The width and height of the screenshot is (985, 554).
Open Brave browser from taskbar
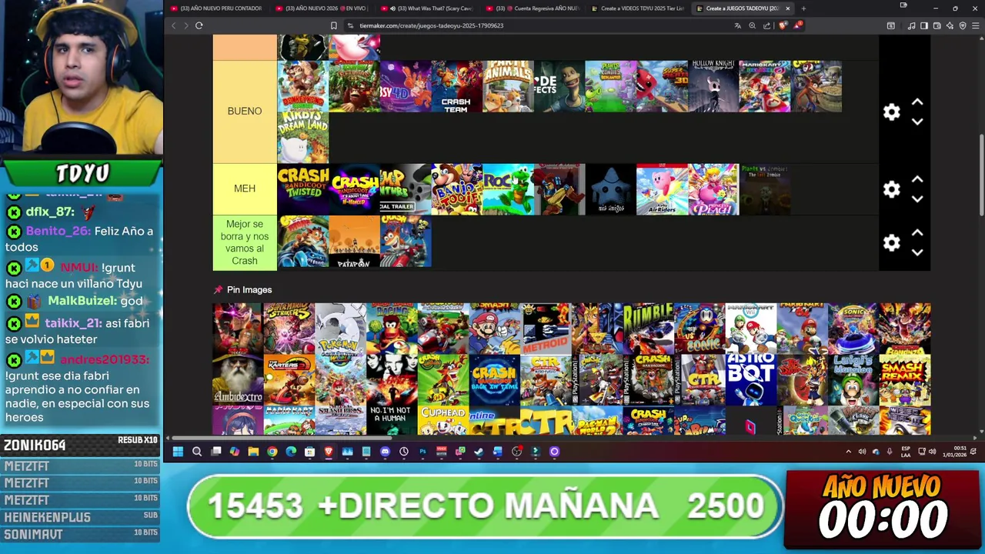coord(329,452)
